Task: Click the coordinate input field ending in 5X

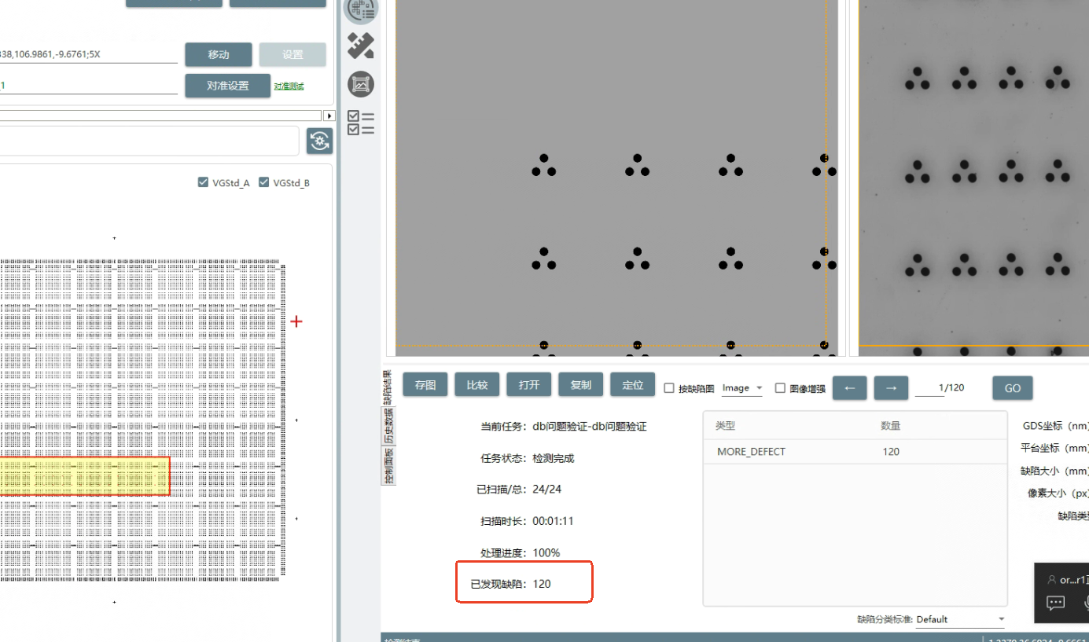Action: pyautogui.click(x=89, y=55)
